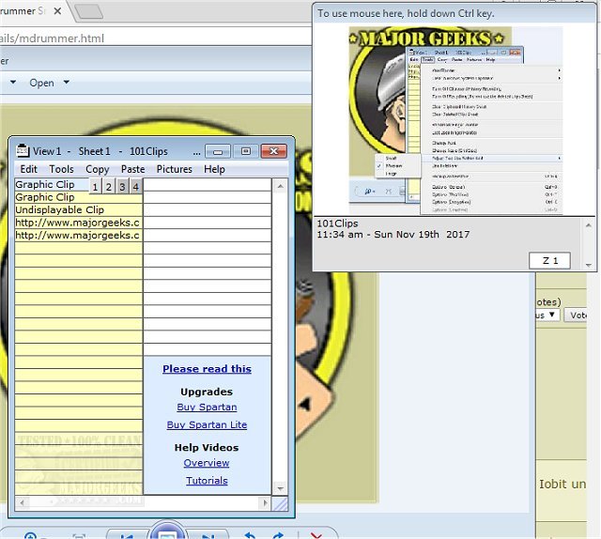This screenshot has height=539, width=601.
Task: Click the 101Clips clipboard icon in title bar
Action: [23, 150]
